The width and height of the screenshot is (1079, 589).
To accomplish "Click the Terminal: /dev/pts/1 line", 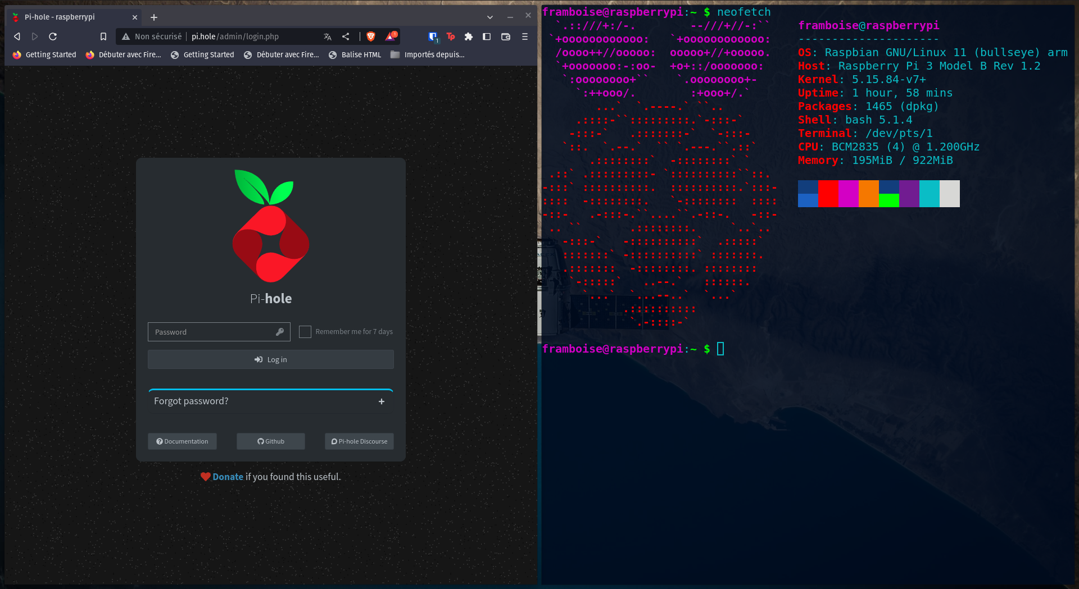I will [865, 133].
